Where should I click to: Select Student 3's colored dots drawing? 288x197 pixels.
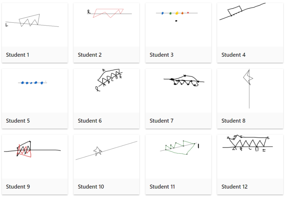pos(178,25)
